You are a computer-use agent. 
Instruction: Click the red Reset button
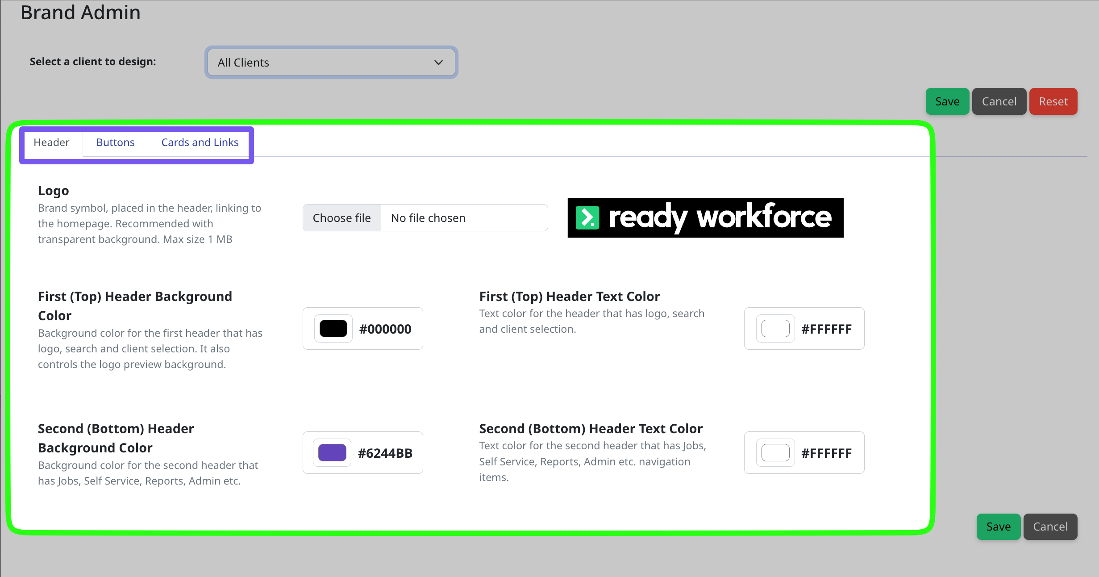(x=1053, y=101)
